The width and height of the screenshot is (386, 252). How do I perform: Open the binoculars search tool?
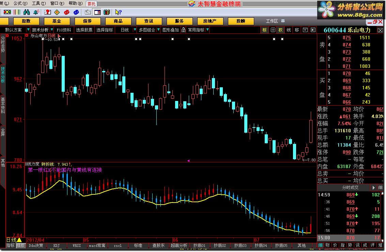tap(27, 12)
